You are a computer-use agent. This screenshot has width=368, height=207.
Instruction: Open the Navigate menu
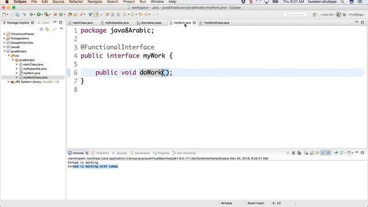tap(95, 2)
